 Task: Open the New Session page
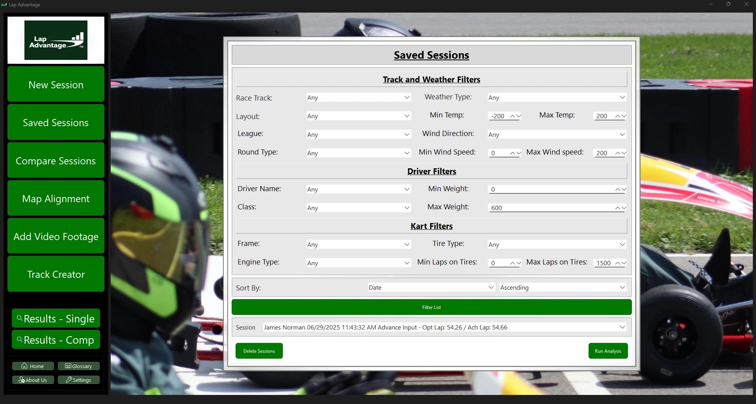(x=56, y=85)
